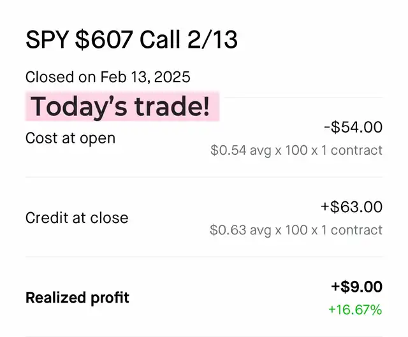The height and width of the screenshot is (337, 408).
Task: Click the 'Closed on' status text
Action: (61, 77)
